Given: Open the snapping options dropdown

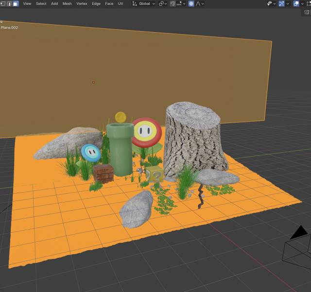Looking at the screenshot, I should 181,3.
